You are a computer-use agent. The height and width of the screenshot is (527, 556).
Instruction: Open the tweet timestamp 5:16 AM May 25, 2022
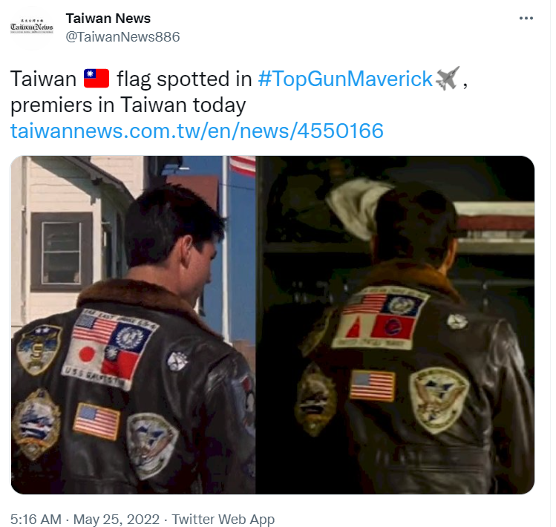pos(85,519)
